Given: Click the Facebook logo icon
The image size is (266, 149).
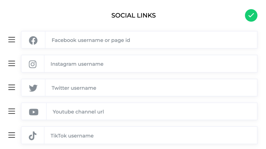Looking at the screenshot, I should click(x=33, y=41).
